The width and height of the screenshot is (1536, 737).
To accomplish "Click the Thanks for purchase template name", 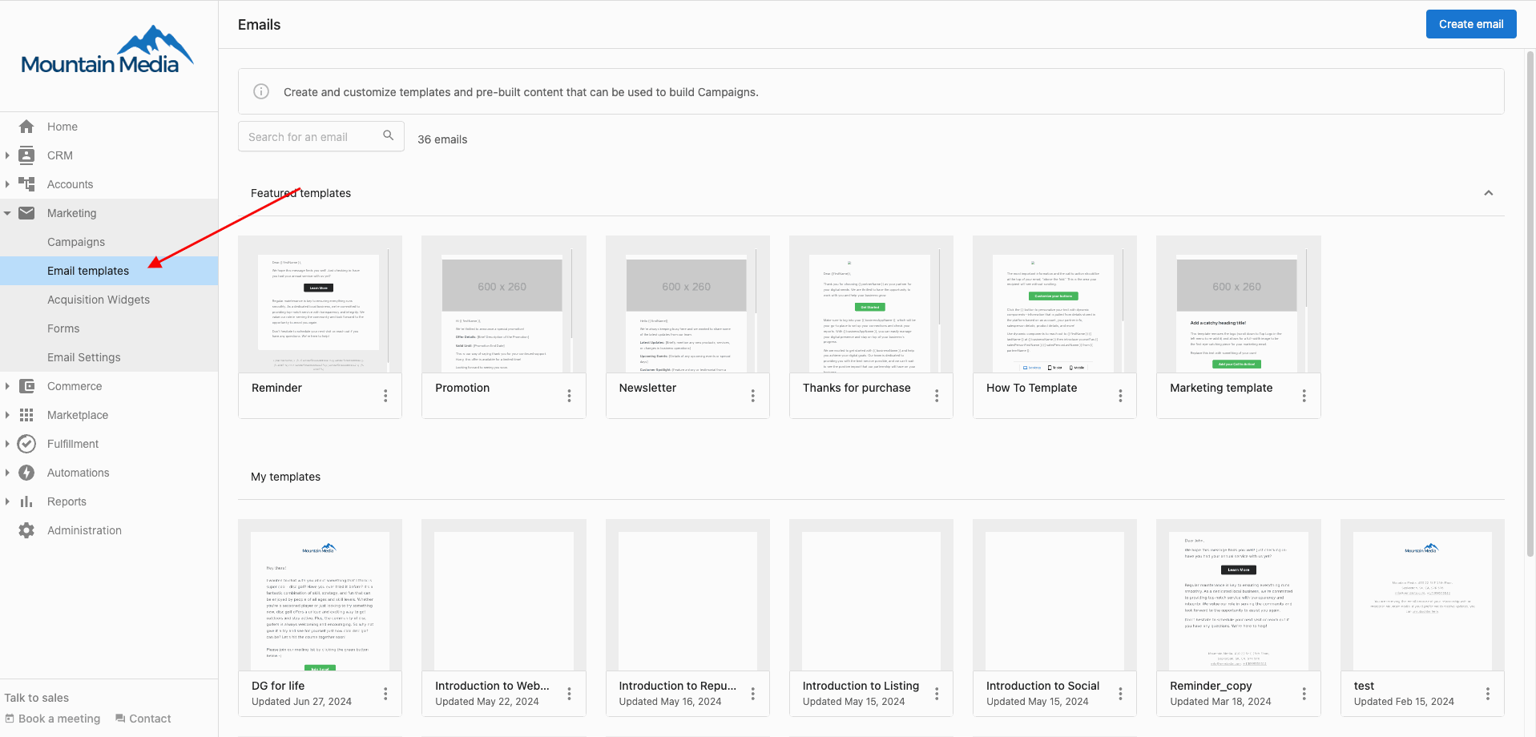I will coord(857,388).
